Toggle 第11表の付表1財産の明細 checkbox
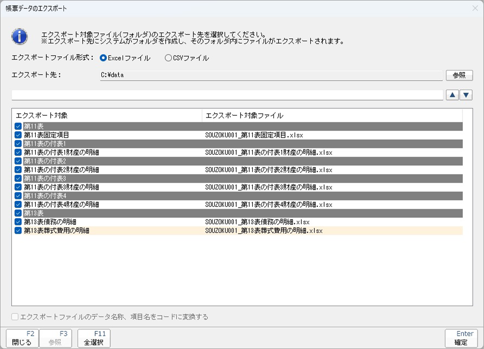Viewport: 484px width, 349px height. coord(18,152)
